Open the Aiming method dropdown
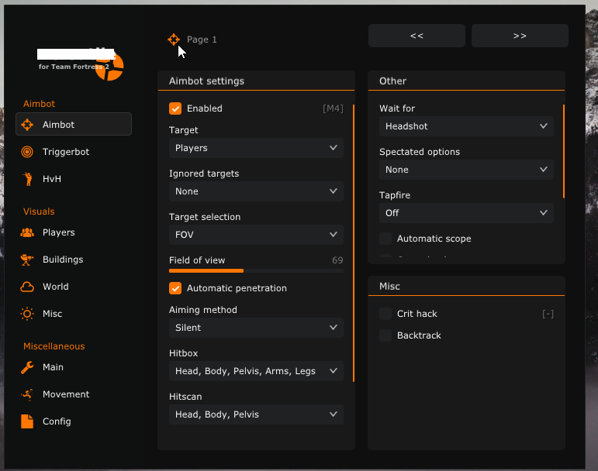The image size is (598, 471). pos(256,328)
